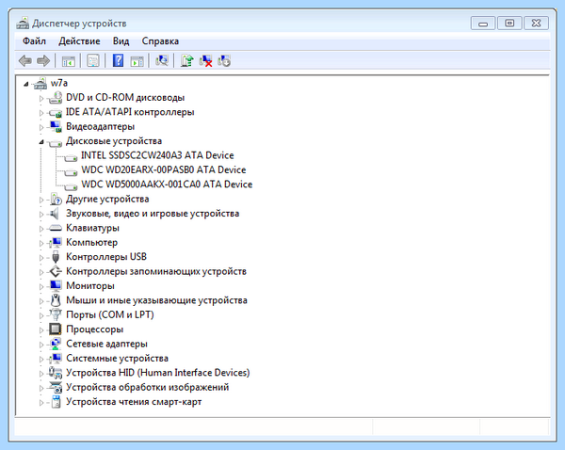The width and height of the screenshot is (565, 450).
Task: Click the blue Help question mark icon
Action: [118, 61]
